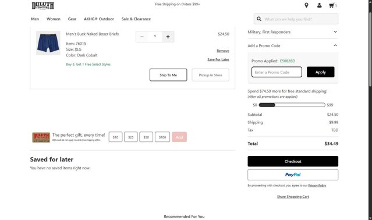The height and width of the screenshot is (220, 372).
Task: Open Men's Buck Naked Boxer Briefs title
Action: (x=93, y=34)
